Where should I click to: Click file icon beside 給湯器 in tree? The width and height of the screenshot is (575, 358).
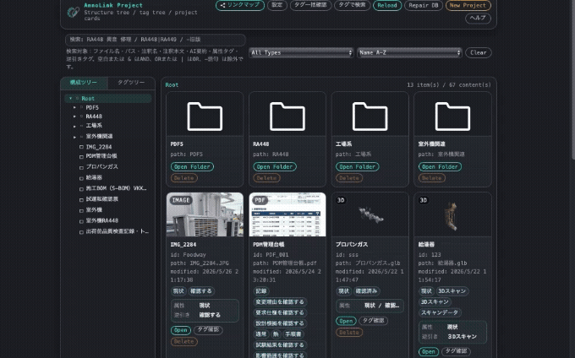81,178
